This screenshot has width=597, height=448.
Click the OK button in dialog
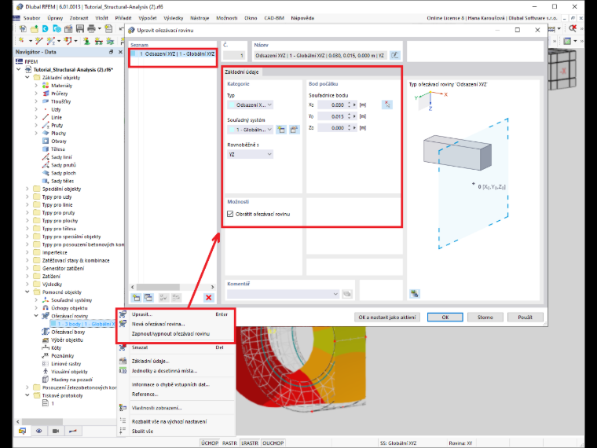click(445, 317)
